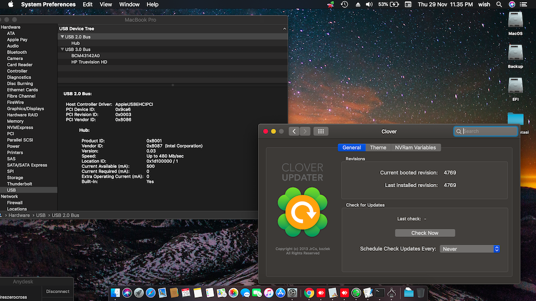Open Terminal from the dock

pyautogui.click(x=380, y=293)
